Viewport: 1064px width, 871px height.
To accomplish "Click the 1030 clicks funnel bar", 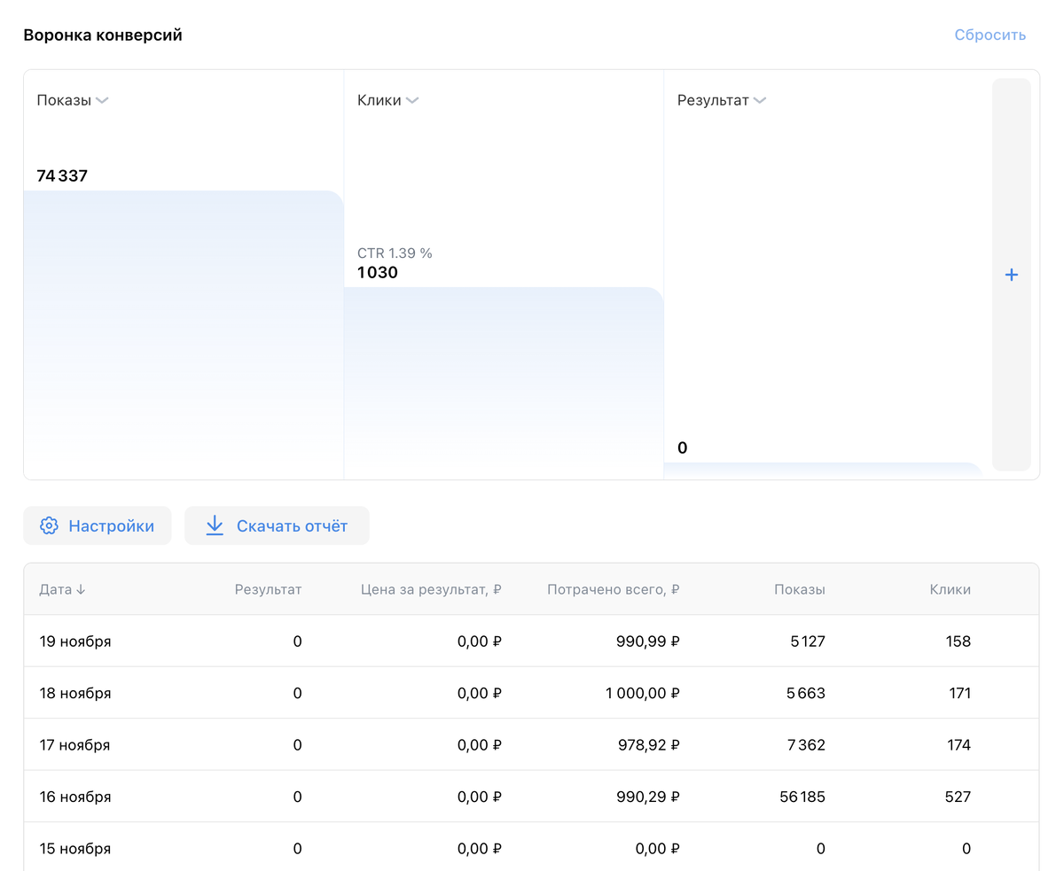I will (x=504, y=383).
